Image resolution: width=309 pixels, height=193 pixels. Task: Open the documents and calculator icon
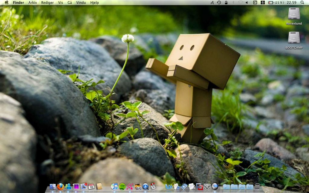pos(176,186)
